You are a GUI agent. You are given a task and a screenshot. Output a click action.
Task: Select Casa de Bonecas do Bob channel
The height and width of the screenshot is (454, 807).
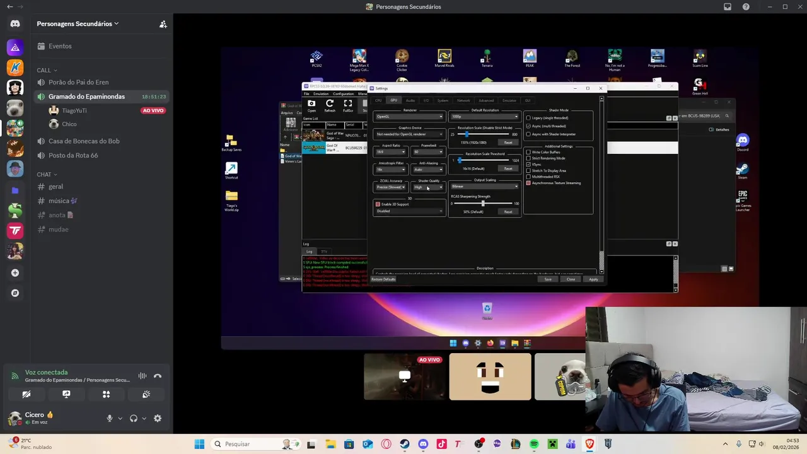pyautogui.click(x=101, y=141)
